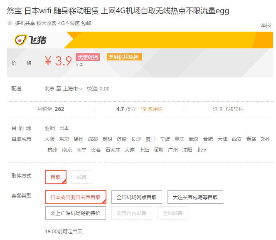This screenshot has height=240, width=276.
Task: Click 亚洲 destination region
Action: click(x=49, y=128)
